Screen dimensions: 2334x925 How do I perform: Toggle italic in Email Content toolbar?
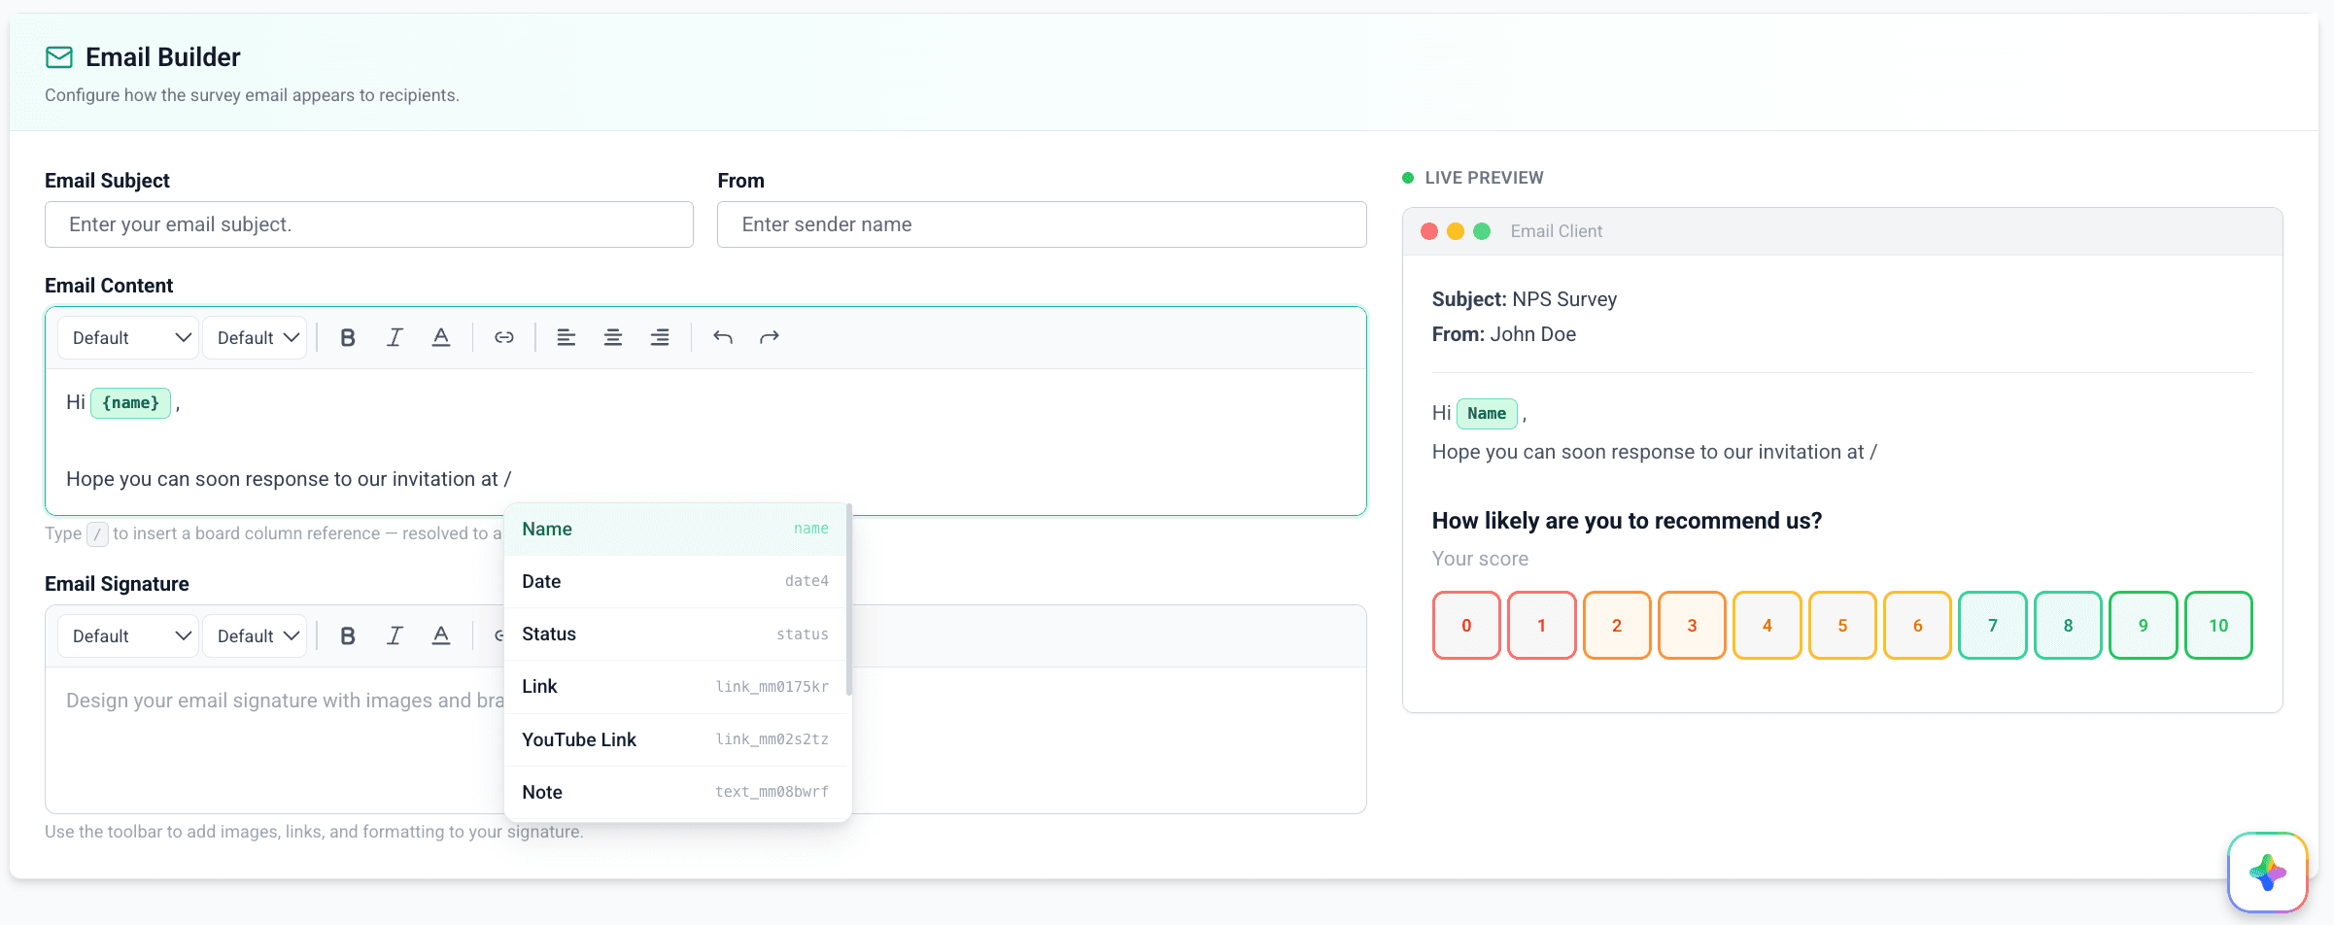tap(395, 337)
